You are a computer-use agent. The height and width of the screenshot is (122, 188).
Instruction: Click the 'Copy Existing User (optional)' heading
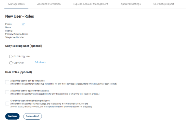pyautogui.click(x=23, y=46)
